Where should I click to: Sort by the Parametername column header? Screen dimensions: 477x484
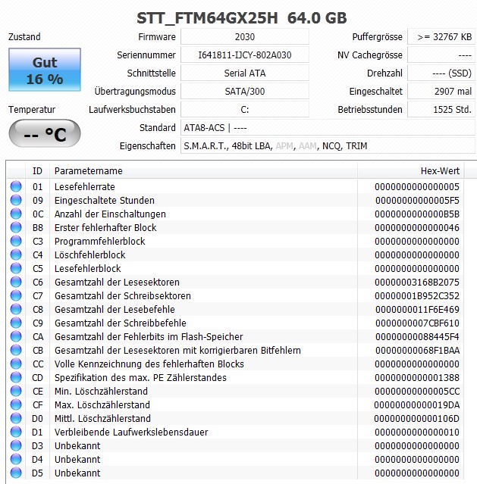tap(203, 170)
